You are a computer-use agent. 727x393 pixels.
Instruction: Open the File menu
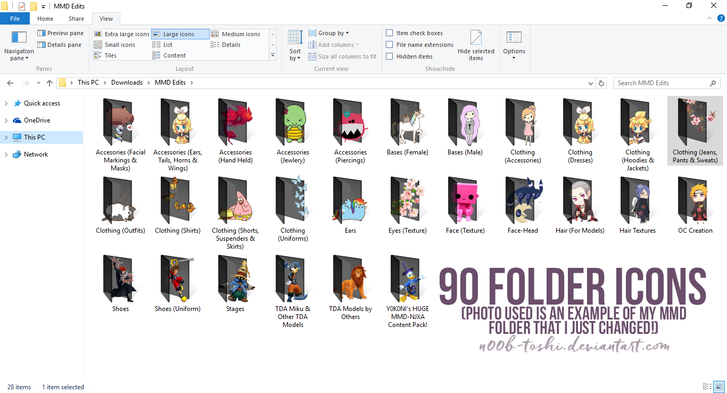click(x=14, y=18)
